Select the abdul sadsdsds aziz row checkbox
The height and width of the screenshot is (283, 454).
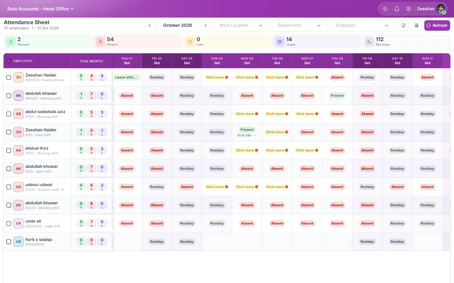(9, 114)
